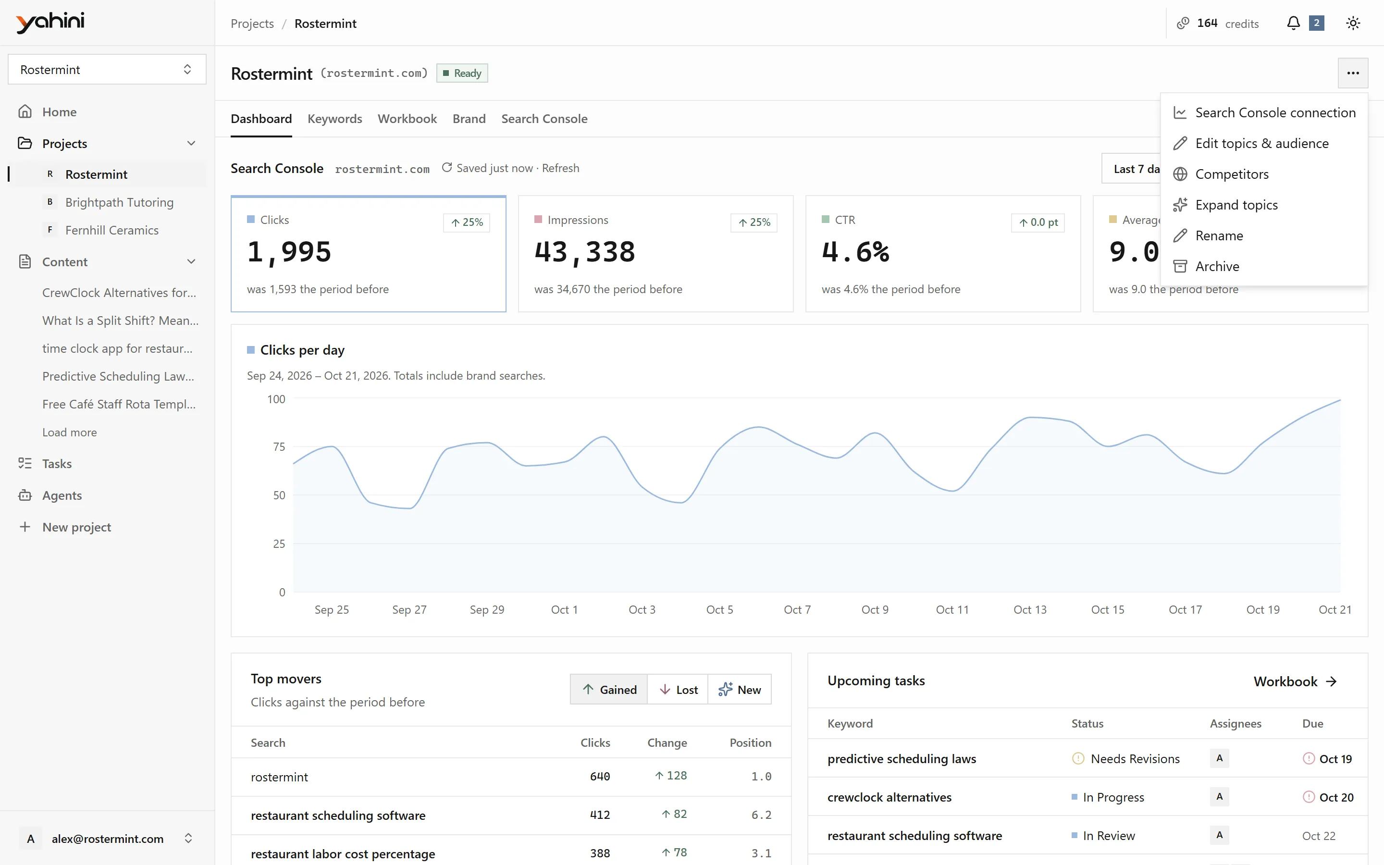
Task: Show New top movers
Action: [740, 690]
